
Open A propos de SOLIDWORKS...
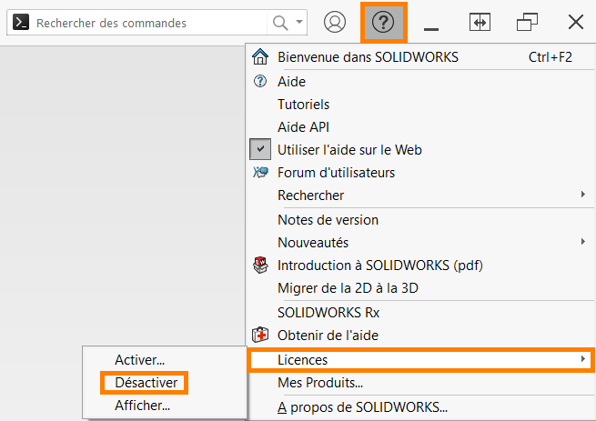coord(362,407)
